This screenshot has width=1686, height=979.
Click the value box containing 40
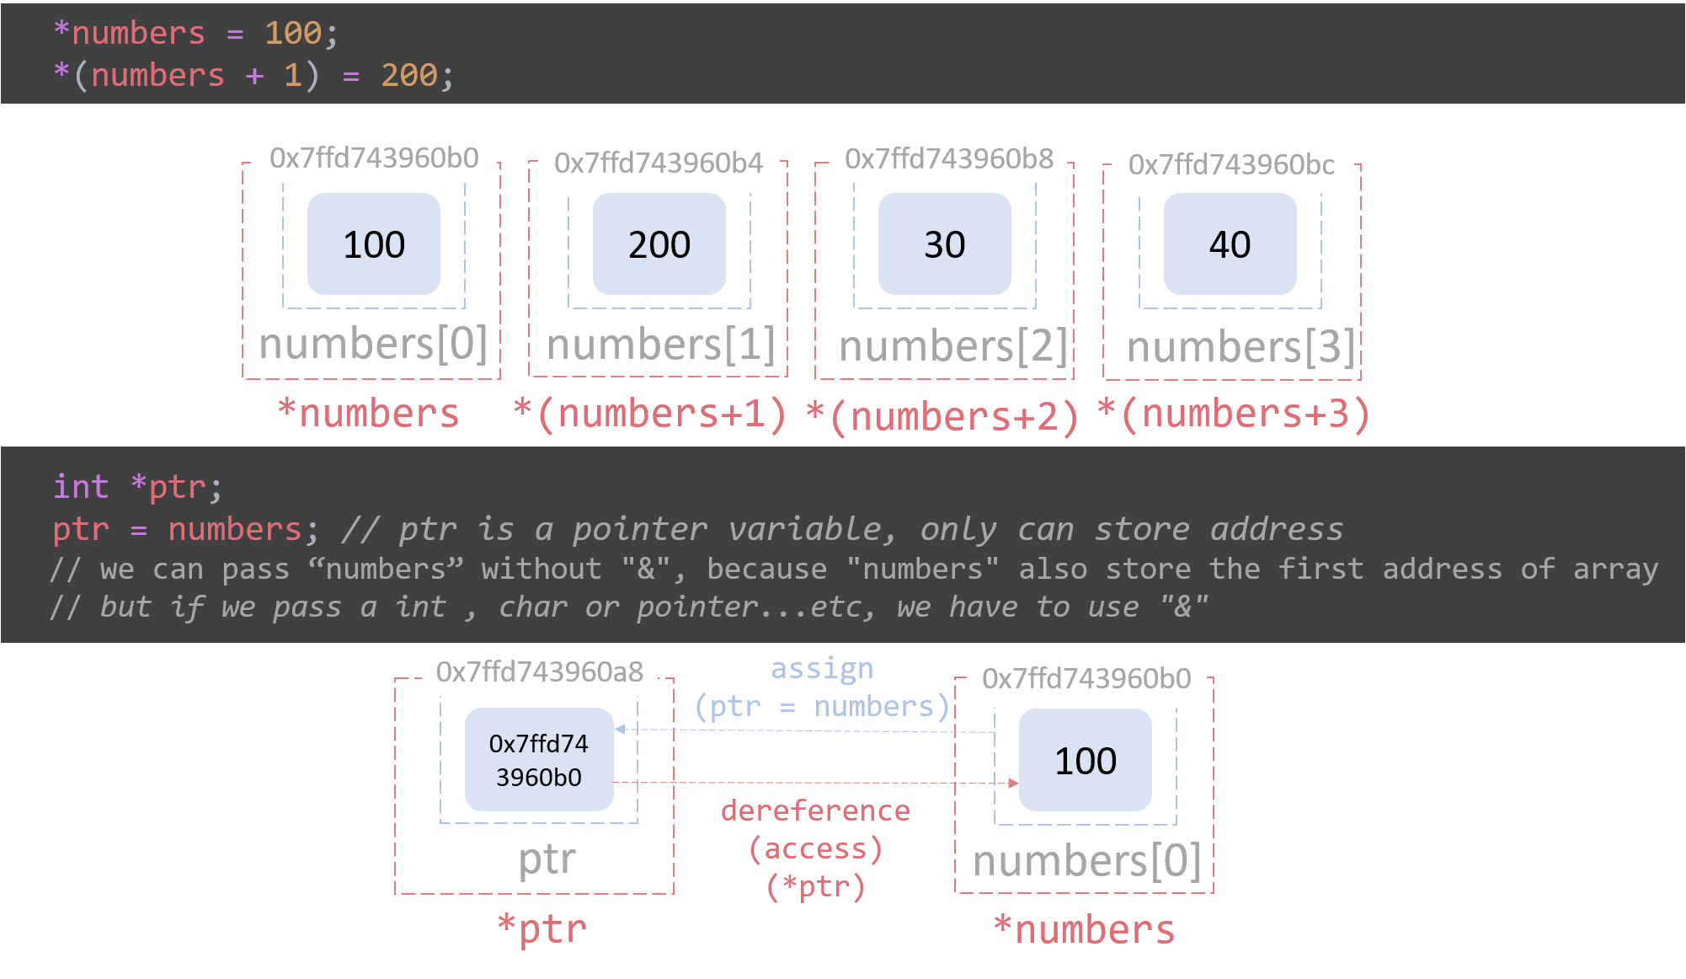pyautogui.click(x=1230, y=244)
